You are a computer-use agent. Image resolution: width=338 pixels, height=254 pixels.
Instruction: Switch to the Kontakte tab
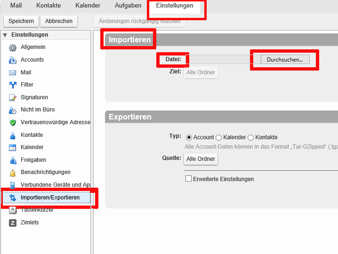tap(48, 5)
